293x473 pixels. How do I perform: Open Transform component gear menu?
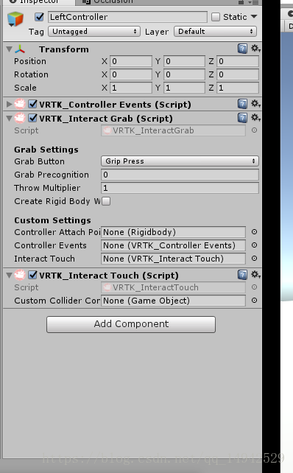[x=255, y=49]
